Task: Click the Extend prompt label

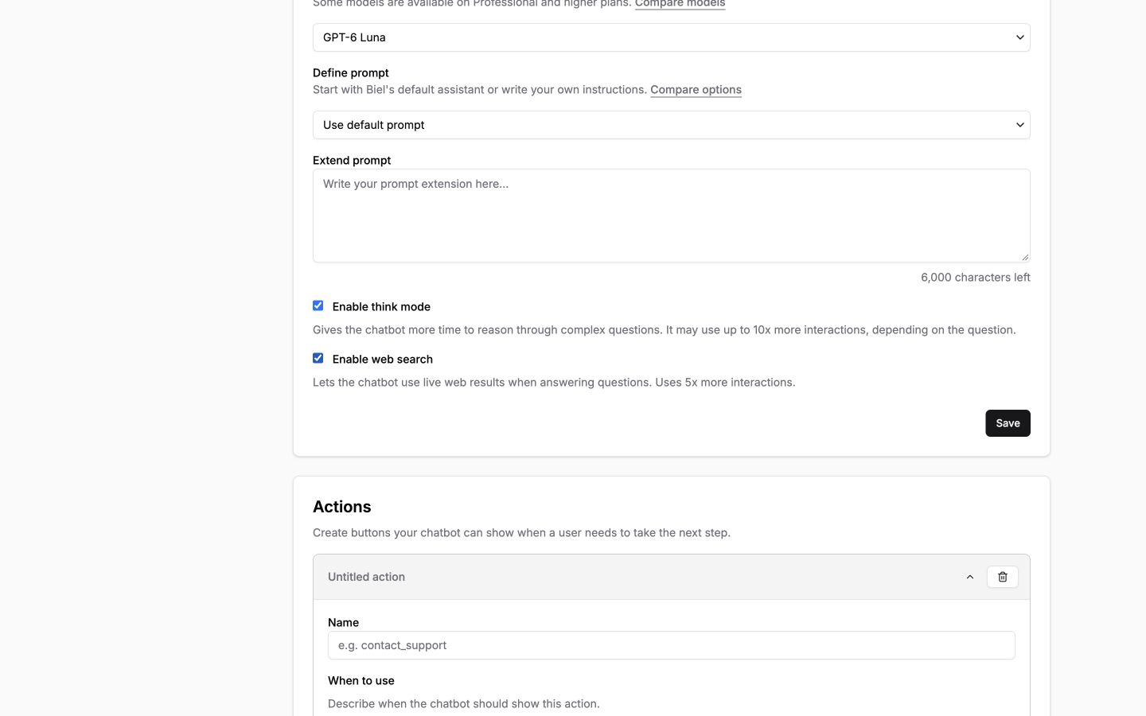Action: (x=352, y=160)
